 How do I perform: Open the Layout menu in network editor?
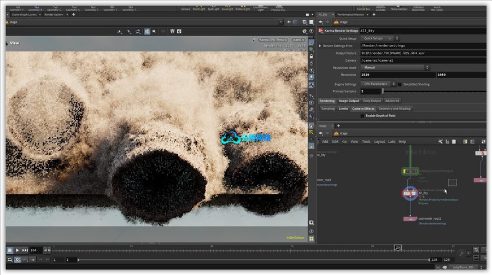tap(379, 142)
